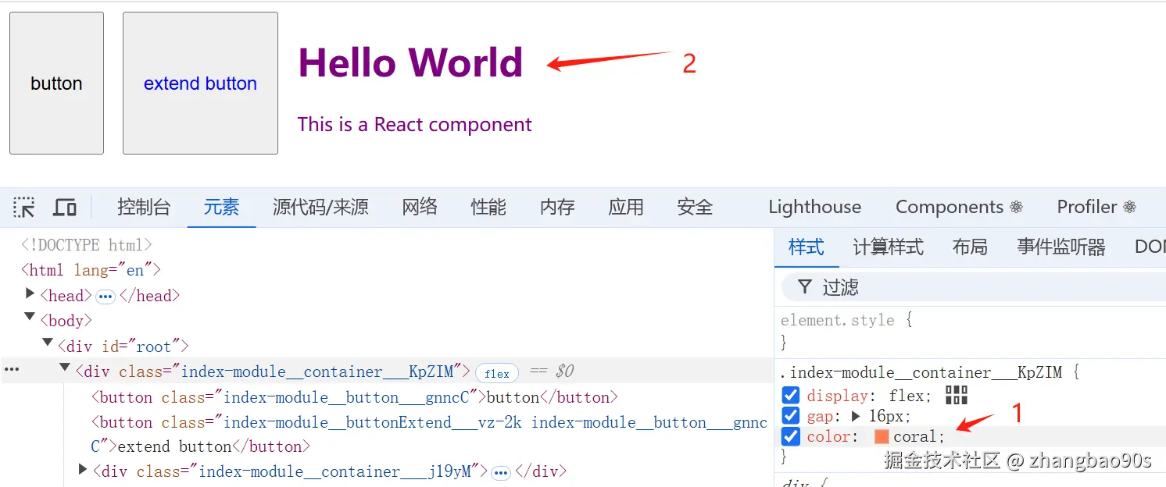Expand the gap shorthand triangle
This screenshot has width=1166, height=487.
click(x=856, y=416)
